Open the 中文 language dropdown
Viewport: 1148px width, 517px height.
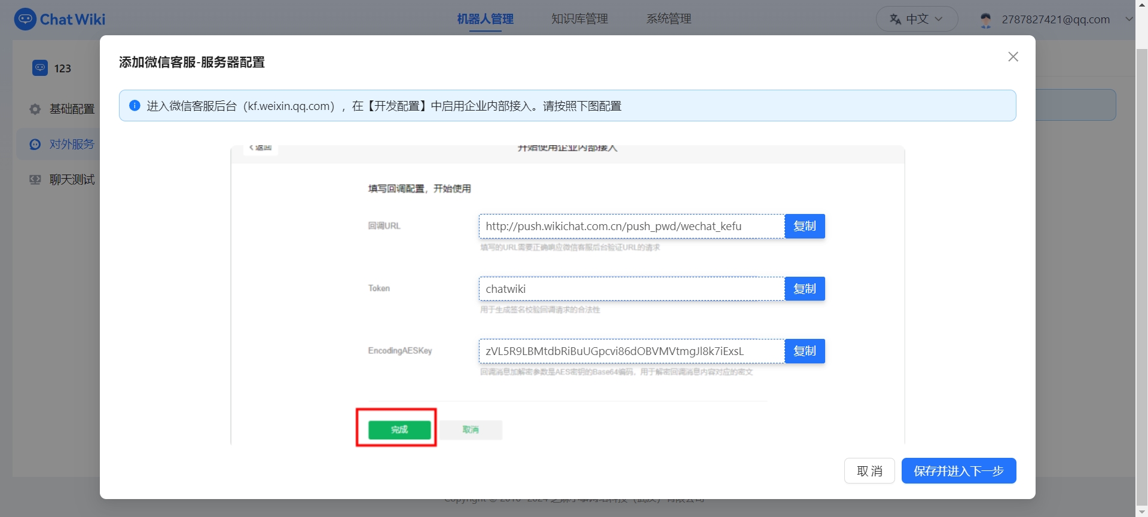(x=917, y=19)
